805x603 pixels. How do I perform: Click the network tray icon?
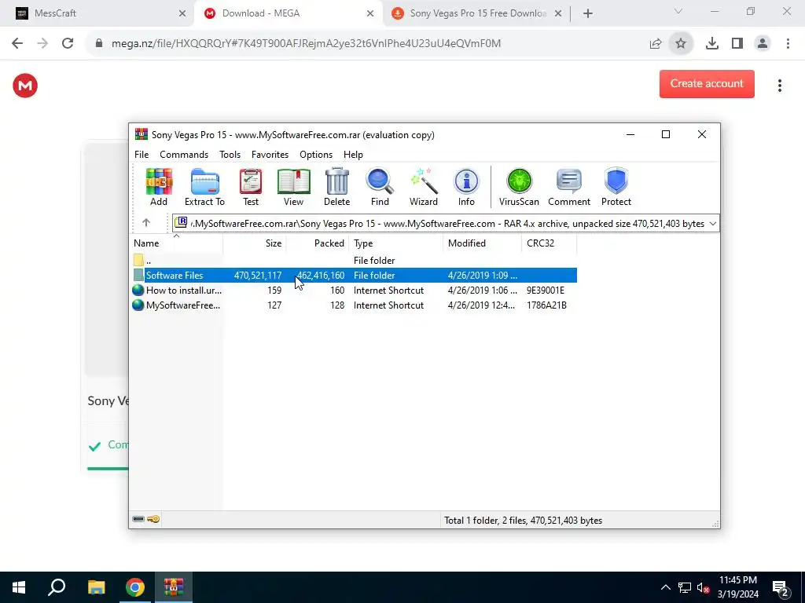coord(685,587)
